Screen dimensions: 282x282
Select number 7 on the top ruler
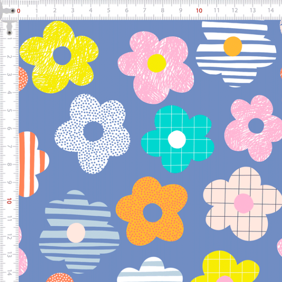tap(145, 10)
